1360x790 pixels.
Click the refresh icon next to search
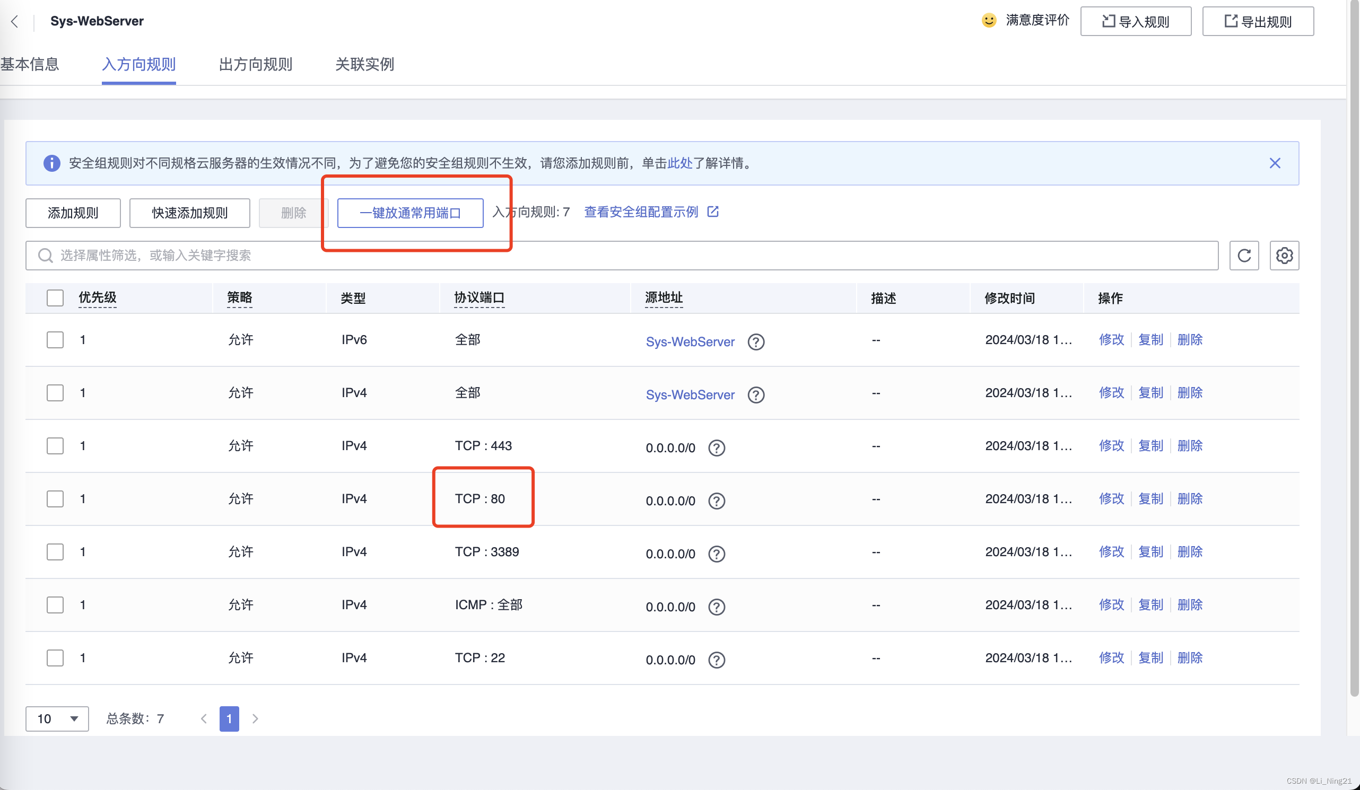(1243, 255)
